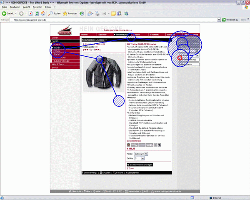
Task: Open the ? help menu
Action: 55,7
